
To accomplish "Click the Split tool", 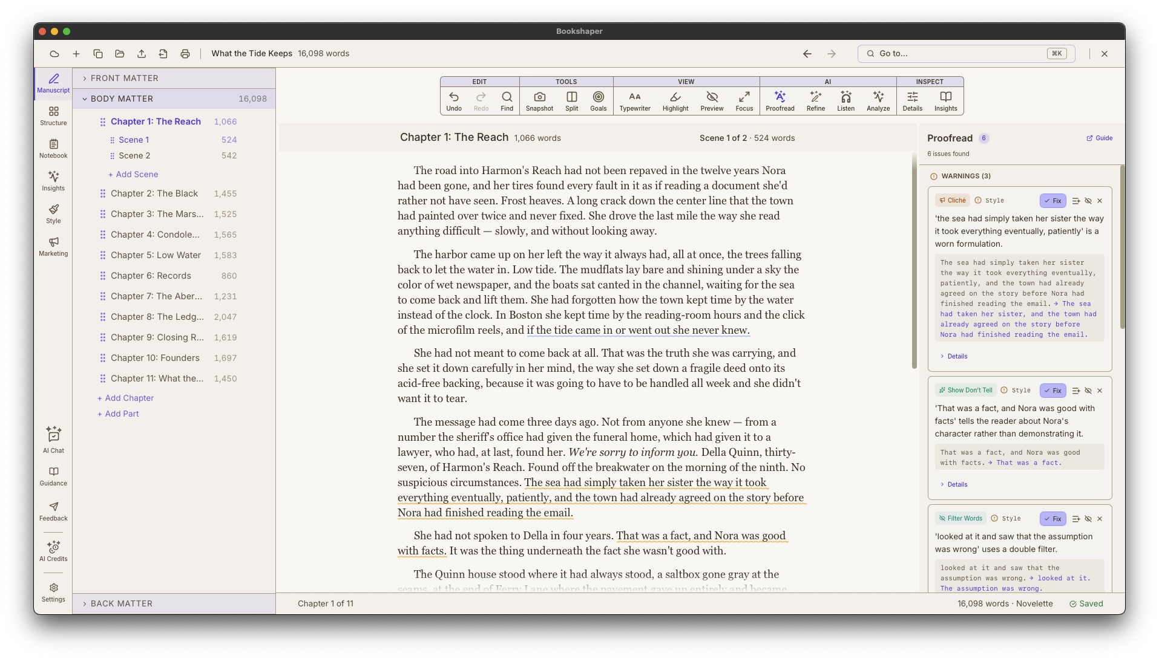I will 572,101.
